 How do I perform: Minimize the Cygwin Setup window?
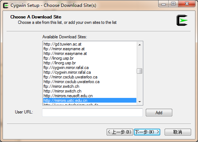(x=163, y=4)
